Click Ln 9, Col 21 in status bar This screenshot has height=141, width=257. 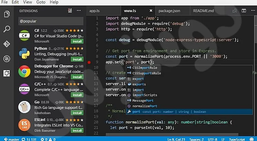tap(176, 139)
